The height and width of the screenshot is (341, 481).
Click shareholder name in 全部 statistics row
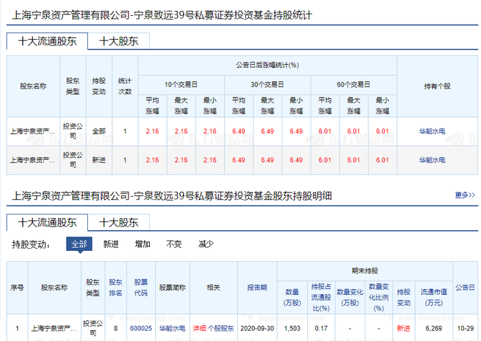33,131
